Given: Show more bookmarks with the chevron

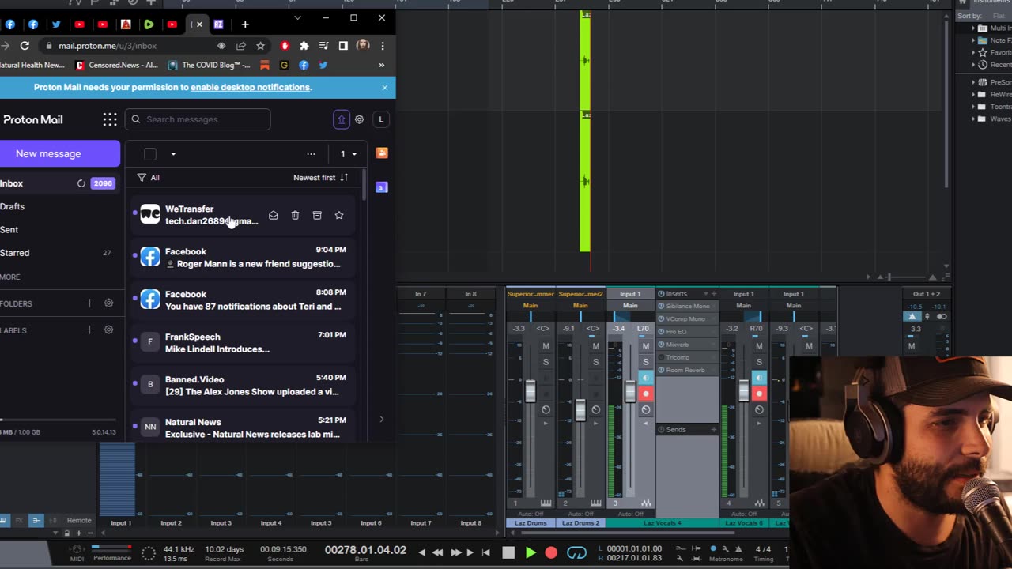Looking at the screenshot, I should pos(382,65).
